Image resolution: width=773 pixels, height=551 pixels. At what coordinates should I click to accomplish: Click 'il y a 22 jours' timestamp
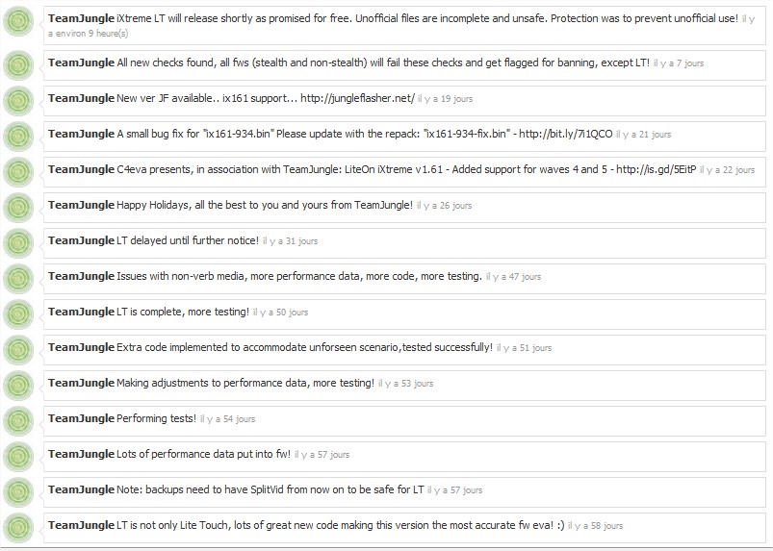(727, 170)
